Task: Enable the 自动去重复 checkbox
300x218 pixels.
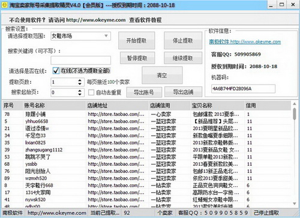Action: point(91,92)
